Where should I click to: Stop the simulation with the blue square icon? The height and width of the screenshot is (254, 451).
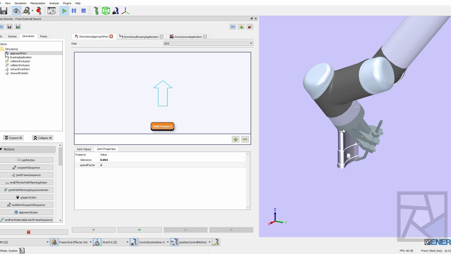tap(84, 11)
